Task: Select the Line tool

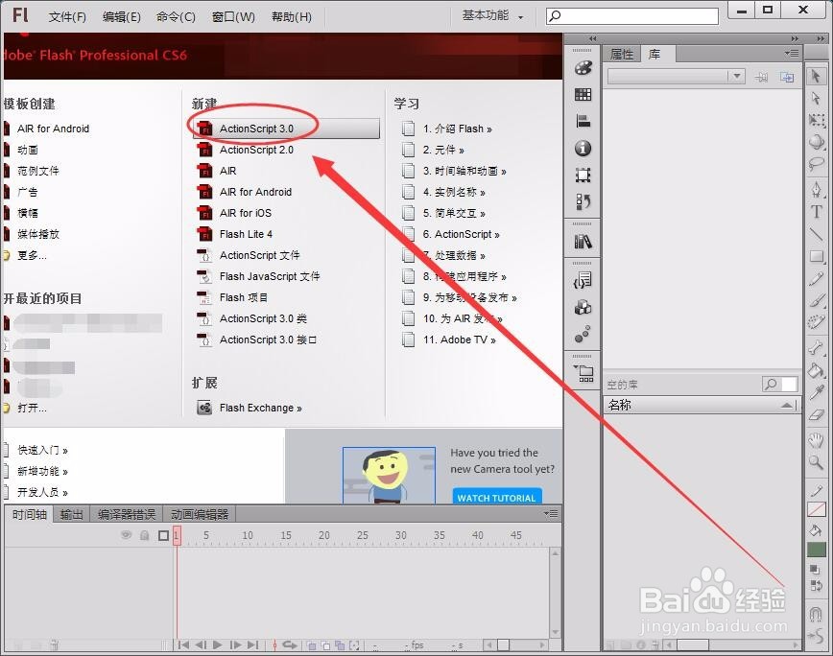Action: (816, 233)
